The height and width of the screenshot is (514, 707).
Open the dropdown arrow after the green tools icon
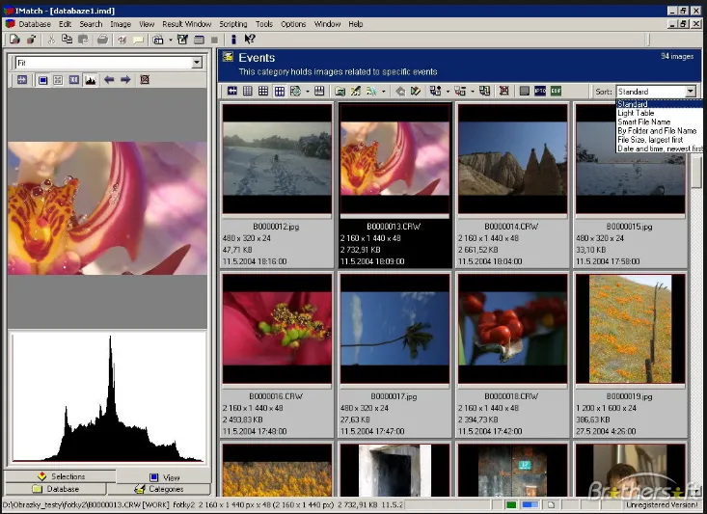point(384,91)
